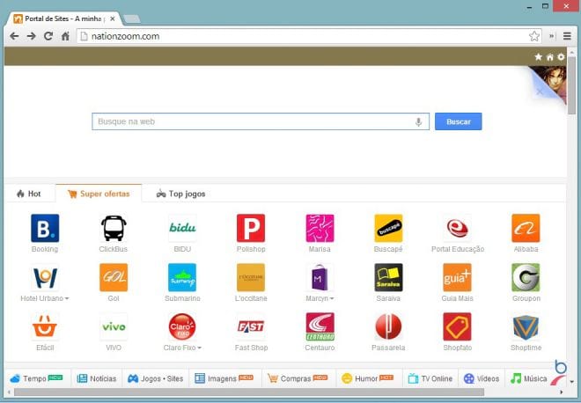Screen dimensions: 581x403
Task: Expand the Hotel Urbano dropdown arrow
Action: click(67, 298)
